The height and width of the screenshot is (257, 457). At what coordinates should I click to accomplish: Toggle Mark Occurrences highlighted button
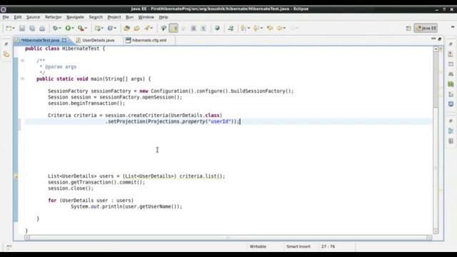tap(174, 29)
